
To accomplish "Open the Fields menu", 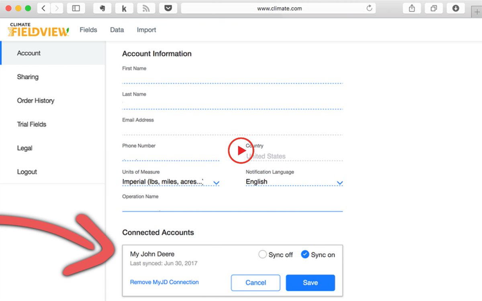I will coord(88,30).
